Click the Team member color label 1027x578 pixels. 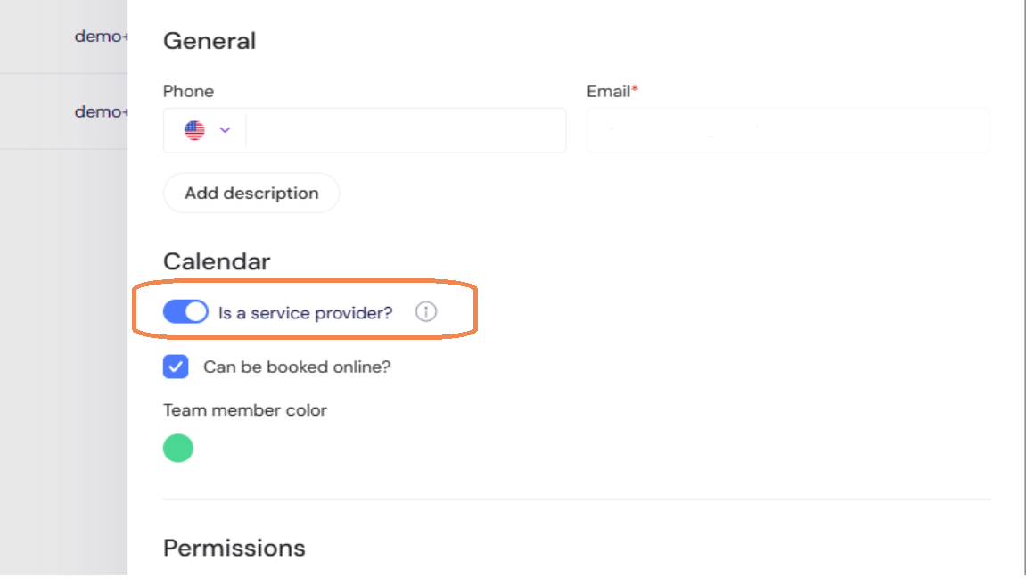pos(244,410)
